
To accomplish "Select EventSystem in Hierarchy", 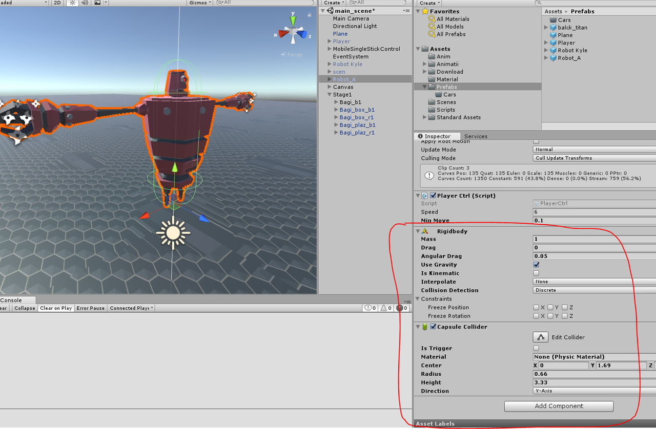I will point(351,57).
